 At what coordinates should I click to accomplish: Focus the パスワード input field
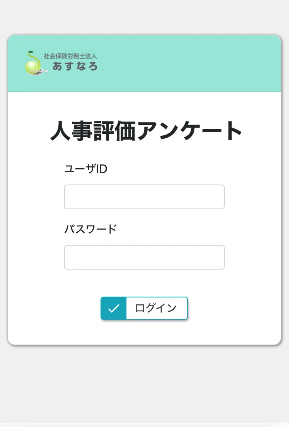[x=144, y=257]
